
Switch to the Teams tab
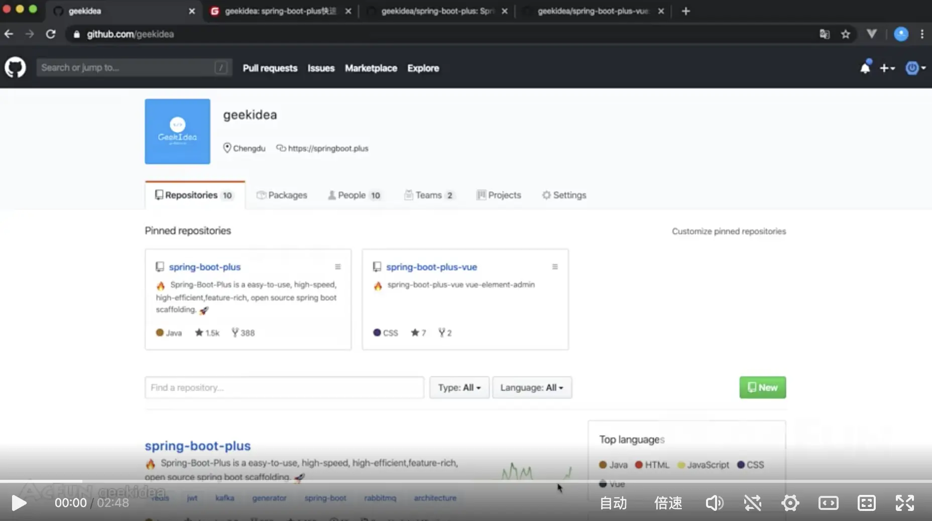coord(429,195)
